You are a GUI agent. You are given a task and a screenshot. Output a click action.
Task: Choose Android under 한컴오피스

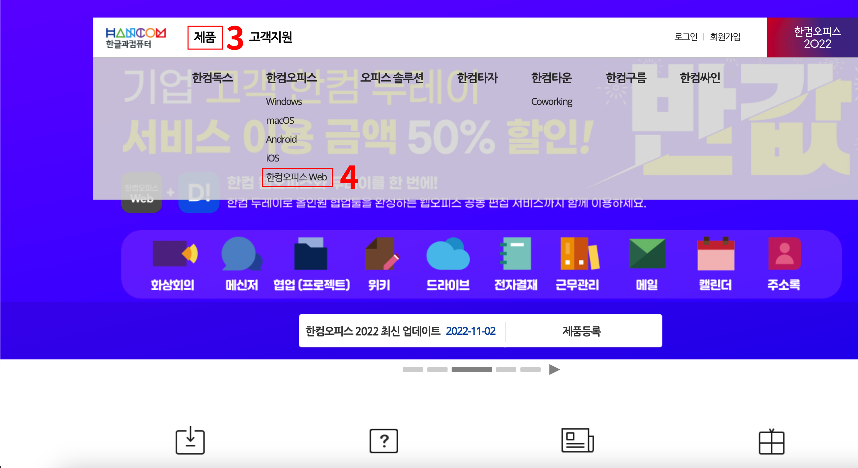pos(281,139)
